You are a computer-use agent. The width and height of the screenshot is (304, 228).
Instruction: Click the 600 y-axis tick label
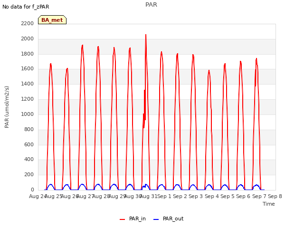[29, 144]
